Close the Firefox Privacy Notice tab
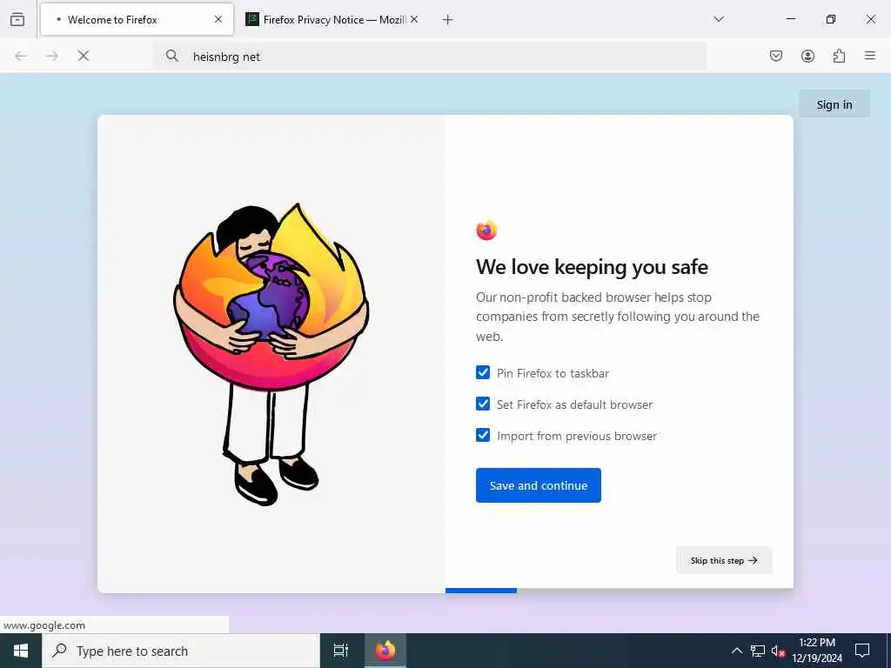The width and height of the screenshot is (891, 668). pos(414,19)
